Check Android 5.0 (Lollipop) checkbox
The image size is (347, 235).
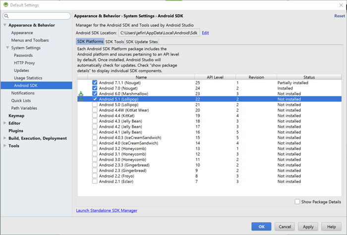[95, 105]
